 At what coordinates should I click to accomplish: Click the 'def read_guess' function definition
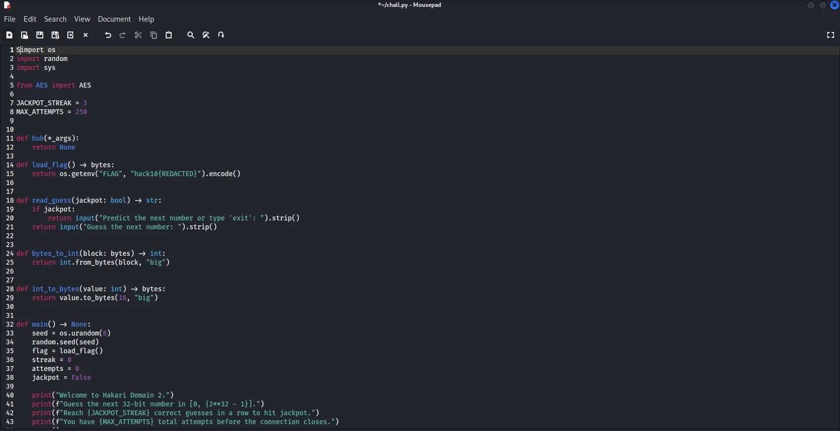89,200
